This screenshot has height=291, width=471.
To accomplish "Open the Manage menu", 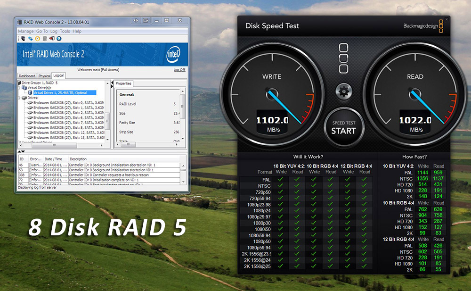I will click(25, 31).
